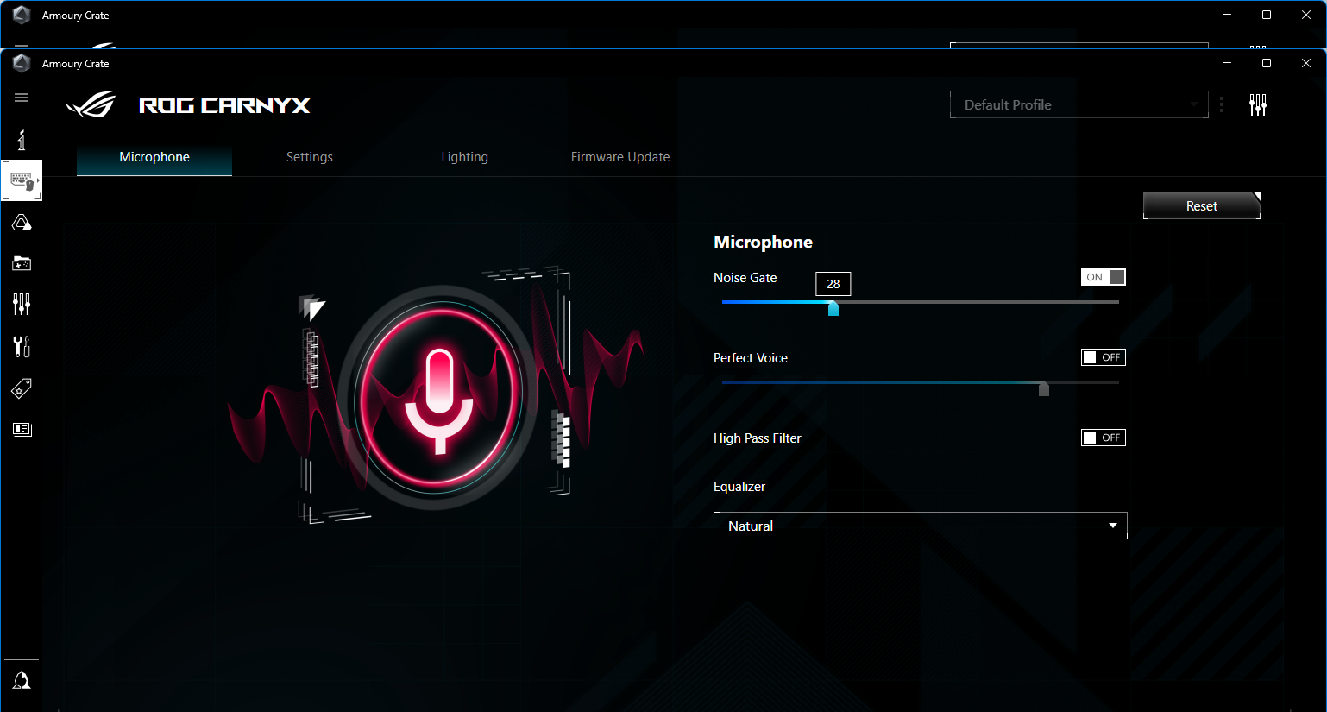Open the Home info icon in the sidebar
Image resolution: width=1327 pixels, height=712 pixels.
[22, 140]
